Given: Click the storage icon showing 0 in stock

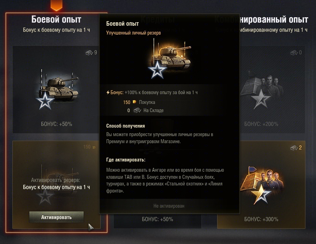Looking at the screenshot, I should [x=294, y=53].
